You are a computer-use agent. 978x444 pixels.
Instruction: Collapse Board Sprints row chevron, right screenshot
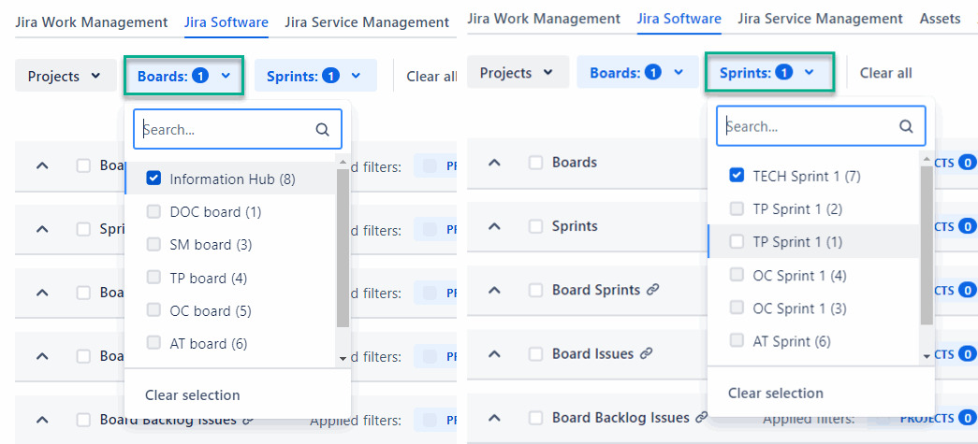tap(494, 290)
